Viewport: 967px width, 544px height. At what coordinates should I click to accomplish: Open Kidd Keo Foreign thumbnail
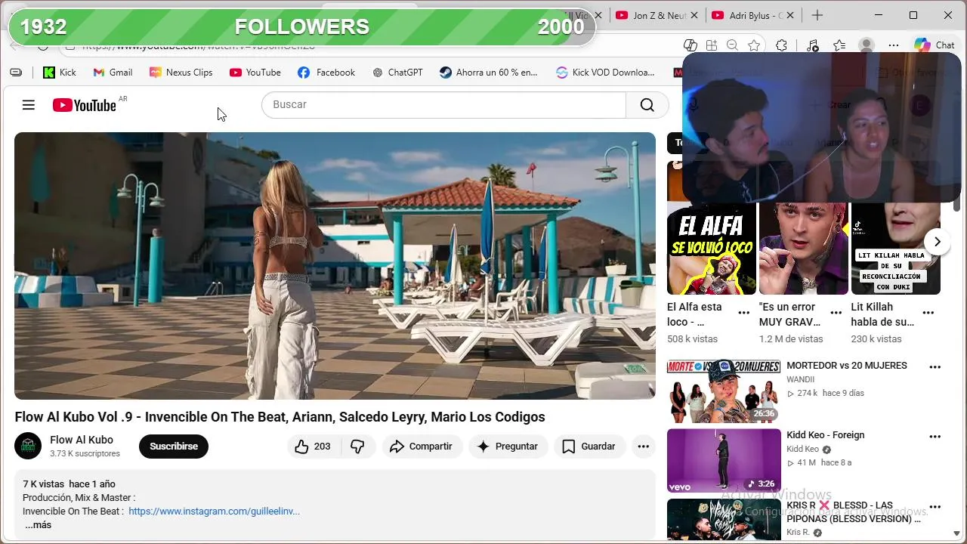tap(724, 461)
